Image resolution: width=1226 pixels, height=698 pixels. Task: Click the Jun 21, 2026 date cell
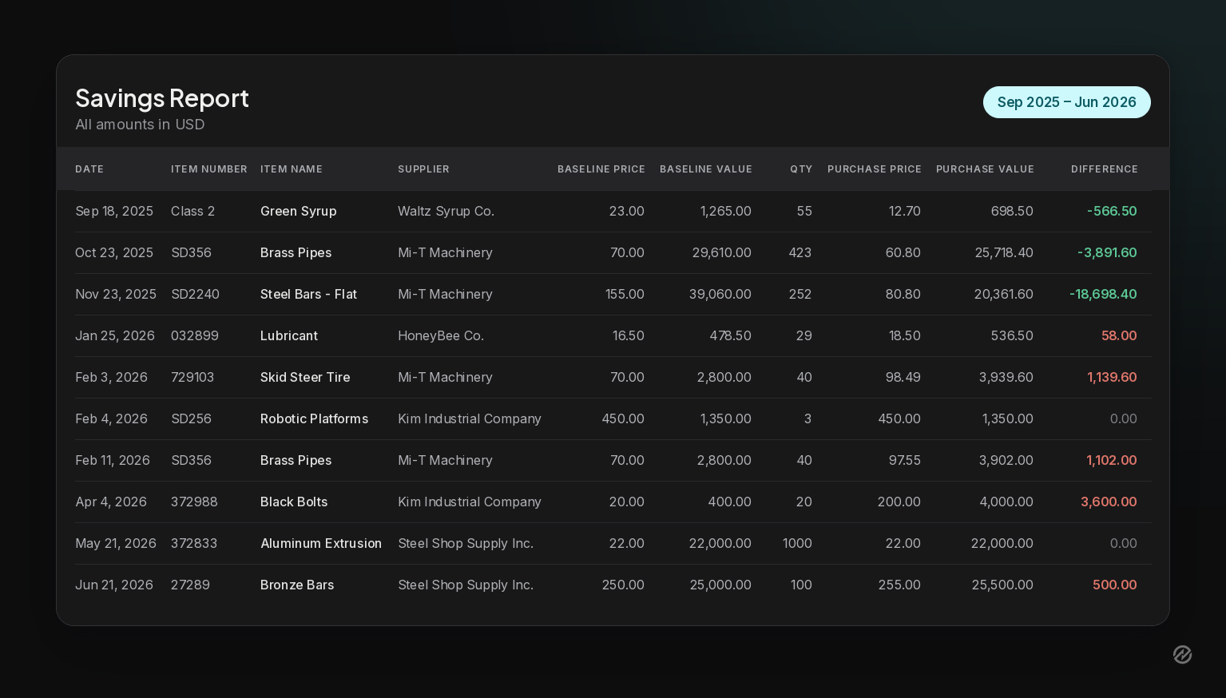[114, 585]
